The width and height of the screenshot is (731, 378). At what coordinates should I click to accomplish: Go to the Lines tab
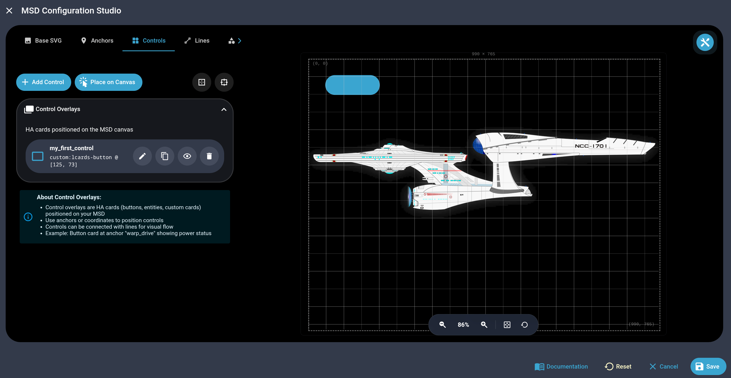click(197, 40)
